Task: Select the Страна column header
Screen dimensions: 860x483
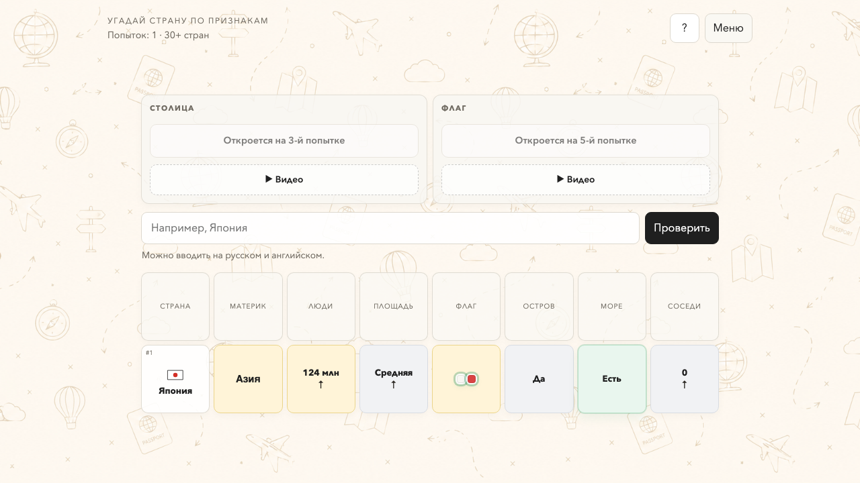Action: 175,307
